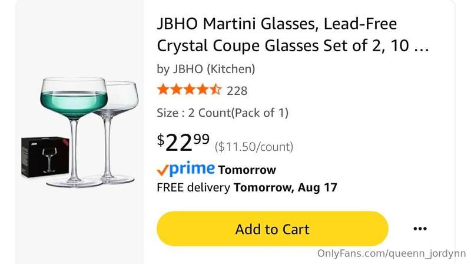Click FREE delivery Tomorrow, Aug 17 text

[x=247, y=187]
